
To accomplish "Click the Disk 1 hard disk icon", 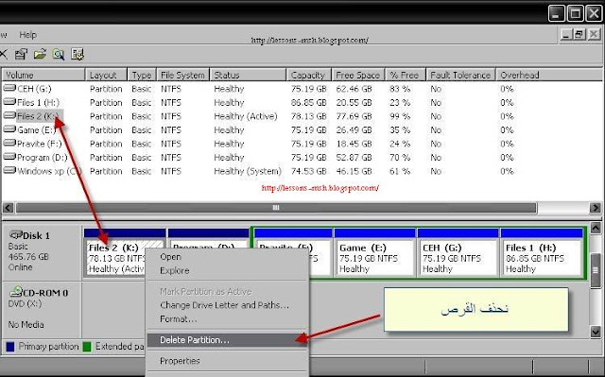I will tap(15, 234).
